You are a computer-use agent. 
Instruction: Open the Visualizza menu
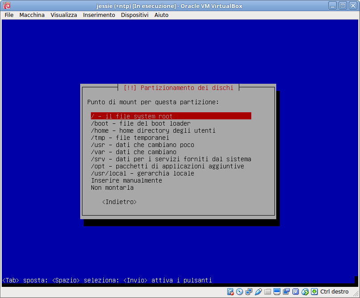pos(64,15)
